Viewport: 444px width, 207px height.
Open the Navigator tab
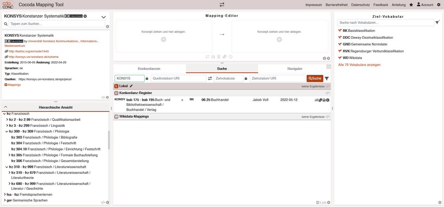(295, 69)
